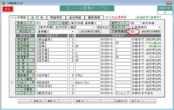Toggle the checkbox beside E-mail row
This screenshot has height=110, width=174.
point(12,82)
